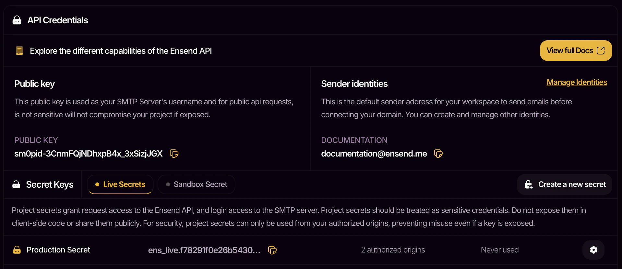Click the DOCUMENTATION field label

354,140
